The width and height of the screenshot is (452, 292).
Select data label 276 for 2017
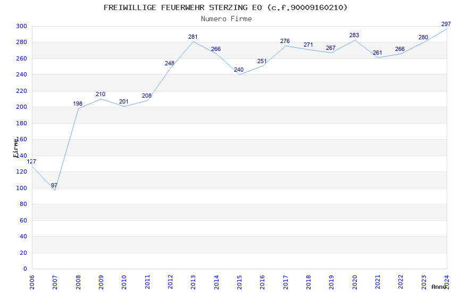point(285,41)
